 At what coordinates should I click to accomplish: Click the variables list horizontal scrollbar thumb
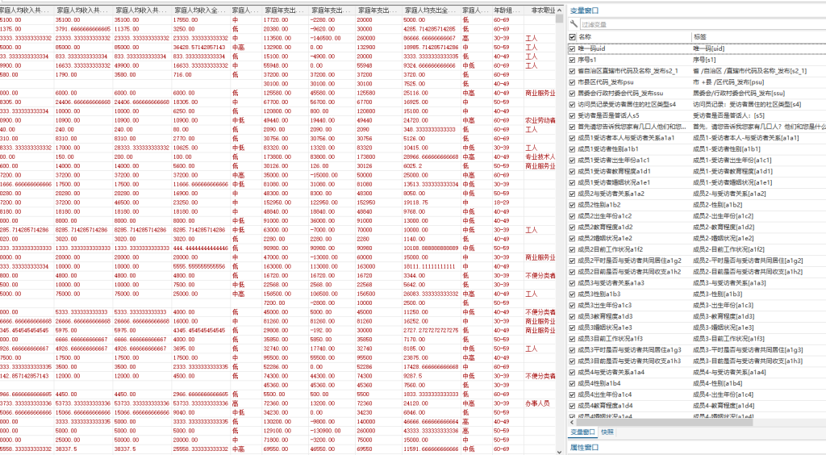point(665,422)
